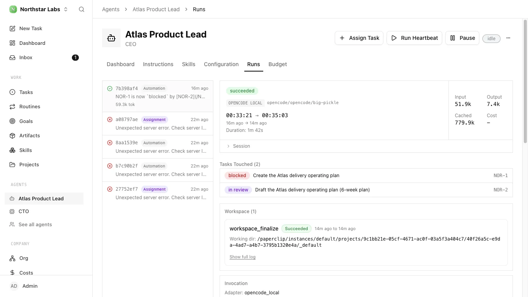
Task: Open Org via its hierarchy icon
Action: click(x=12, y=258)
